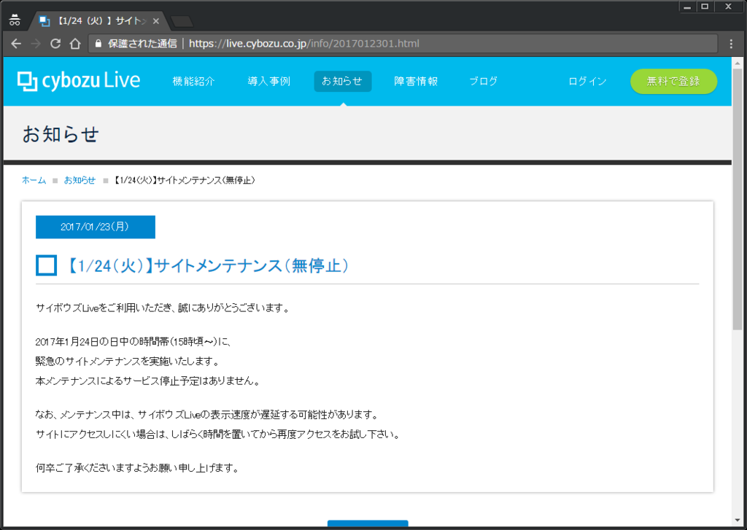Minimize the browser window
747x530 pixels.
[x=687, y=7]
